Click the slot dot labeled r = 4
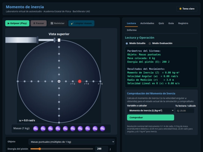Viewport: 203px width, 152px height. (x=86, y=81)
